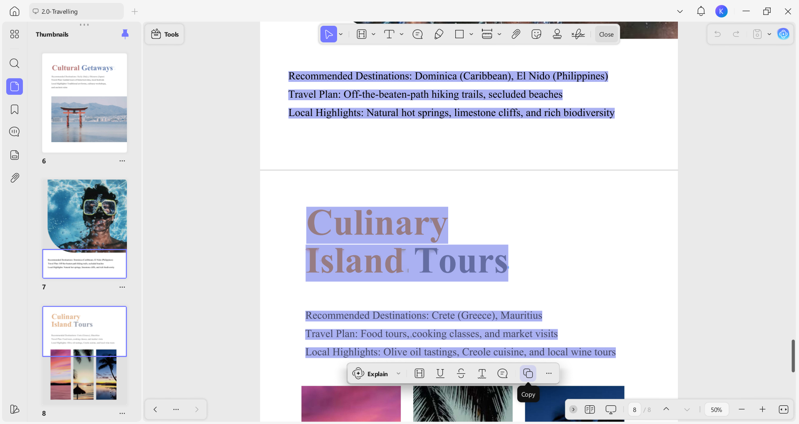Copy the selected text
Viewport: 799px width, 424px height.
528,373
